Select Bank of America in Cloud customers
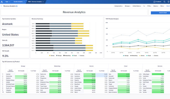Viewport: 170px width, 99px height. coord(113,92)
